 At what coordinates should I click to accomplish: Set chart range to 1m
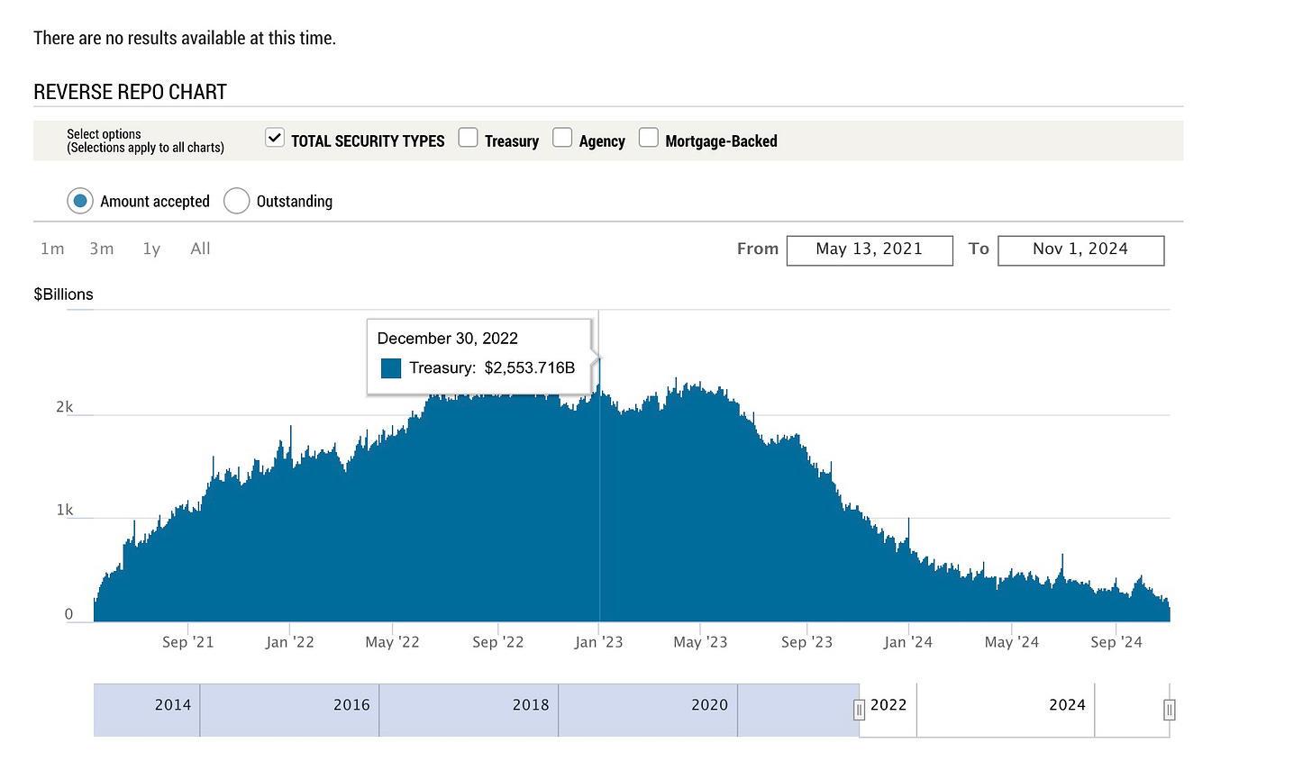pyautogui.click(x=52, y=249)
